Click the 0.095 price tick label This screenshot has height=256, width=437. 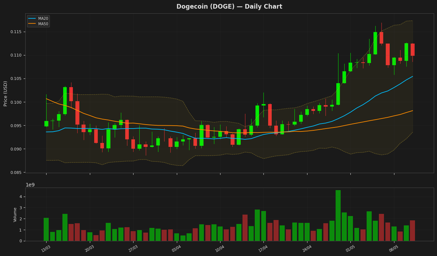click(16, 126)
